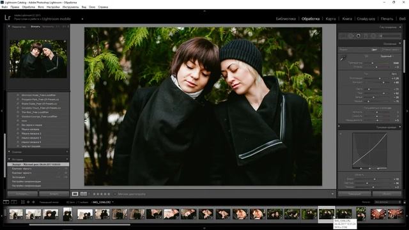The width and height of the screenshot is (409, 230).
Task: Click the Reset button
Action: pos(387,194)
